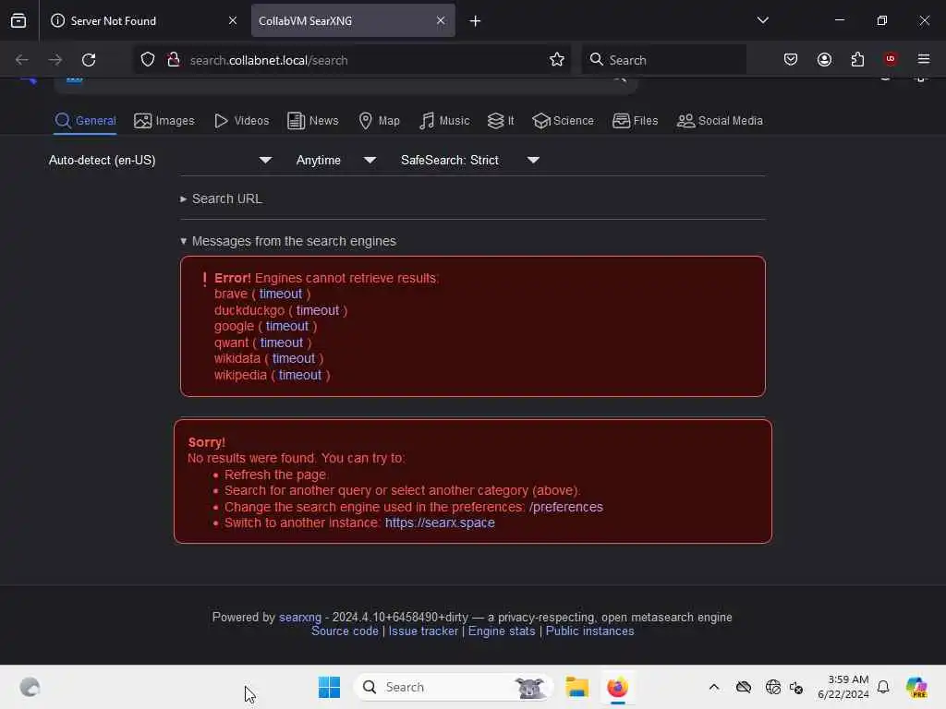Screen dimensions: 946x709
Task: Open extensions puzzle icon
Action: [857, 59]
